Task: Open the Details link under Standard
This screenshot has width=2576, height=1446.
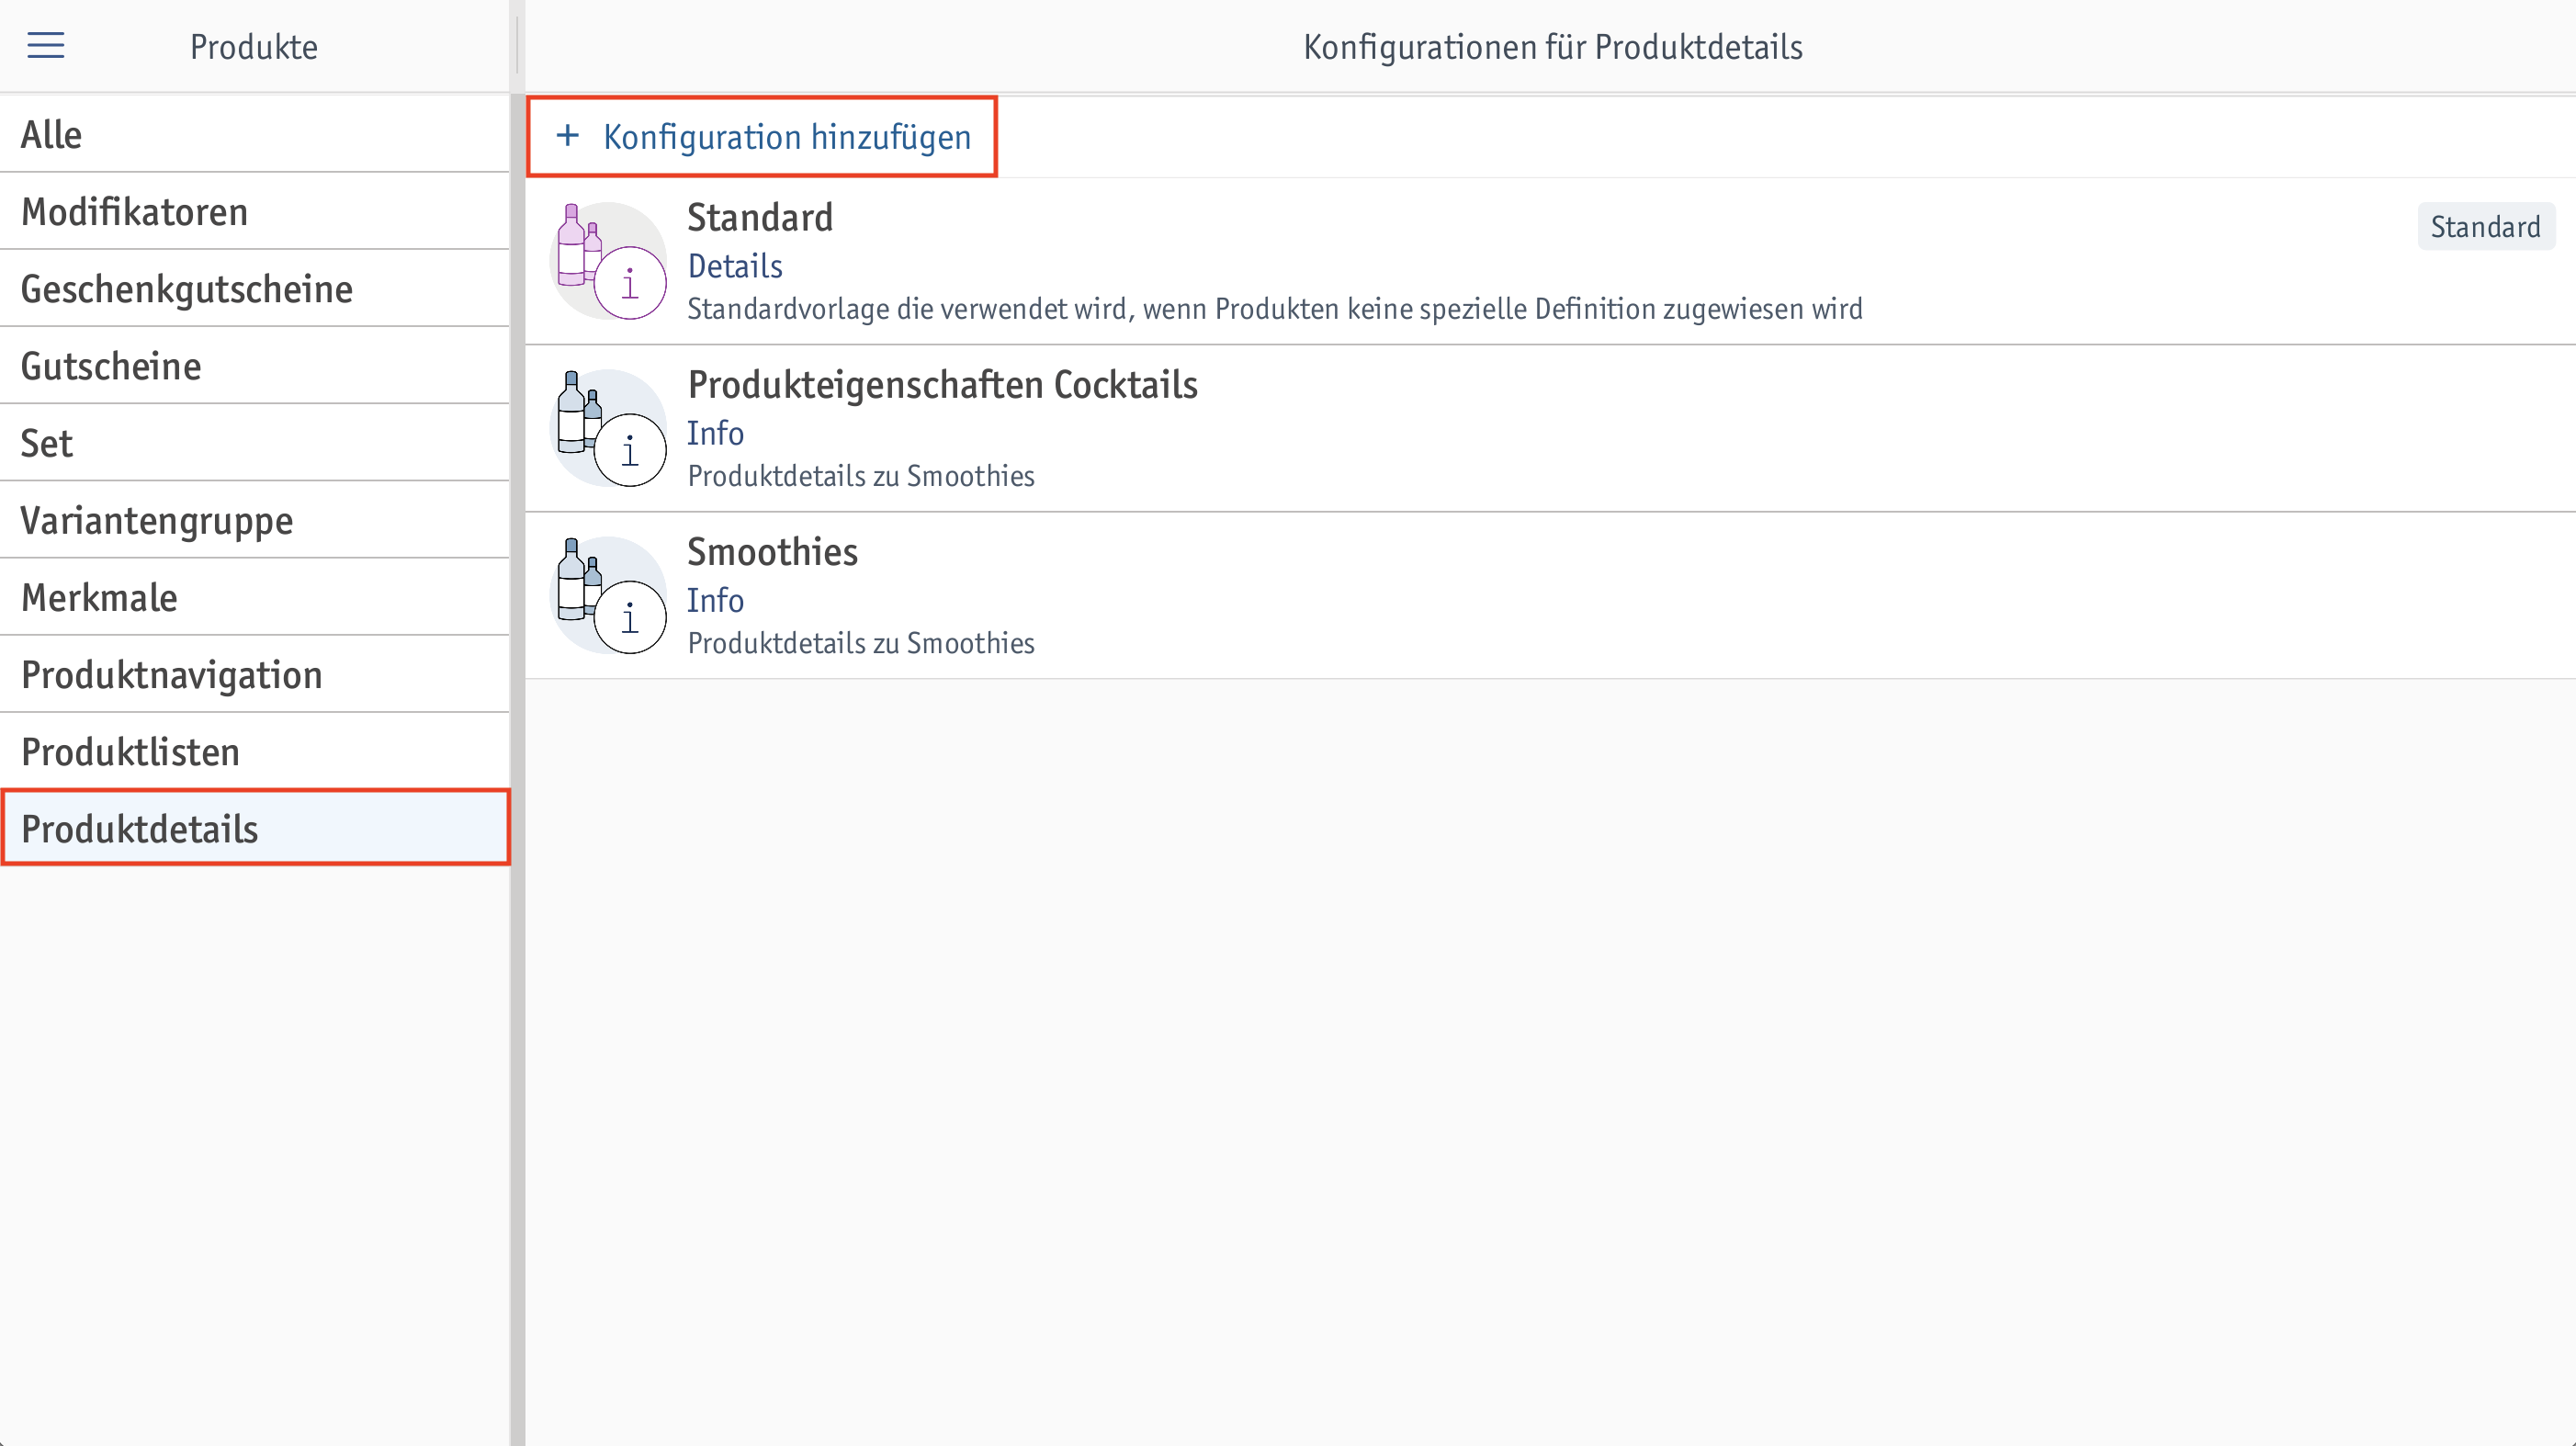Action: point(735,266)
